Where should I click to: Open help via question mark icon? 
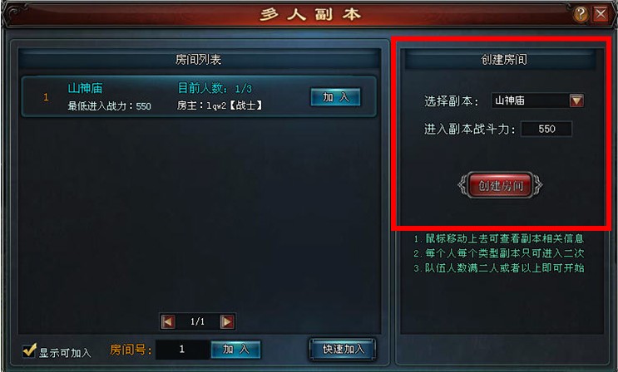581,15
